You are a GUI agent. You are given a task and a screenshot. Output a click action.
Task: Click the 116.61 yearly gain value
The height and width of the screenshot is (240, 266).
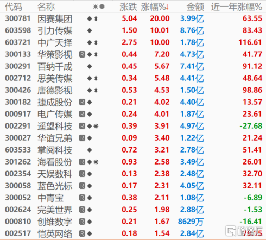click(x=250, y=42)
